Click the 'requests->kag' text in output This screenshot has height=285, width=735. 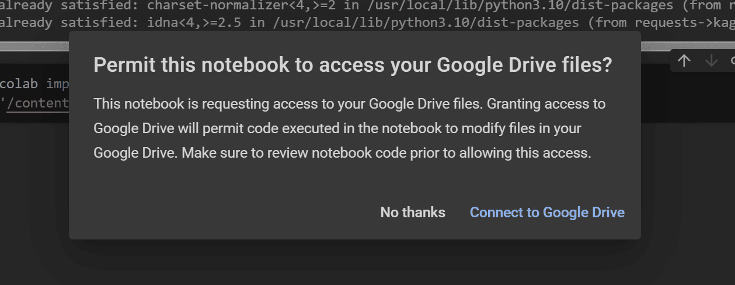684,23
